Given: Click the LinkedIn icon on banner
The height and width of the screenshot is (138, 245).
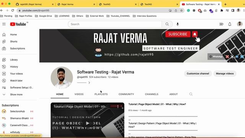Looking at the screenshot, I should coord(237,57).
